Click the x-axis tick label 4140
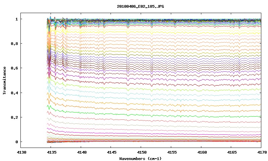This screenshot has height=161, width=268. pos(82,152)
